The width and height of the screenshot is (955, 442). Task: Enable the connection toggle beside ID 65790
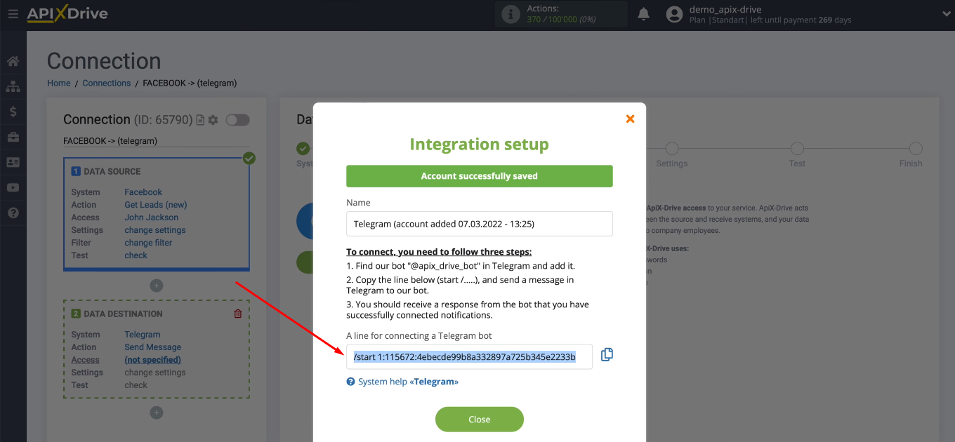pos(237,120)
